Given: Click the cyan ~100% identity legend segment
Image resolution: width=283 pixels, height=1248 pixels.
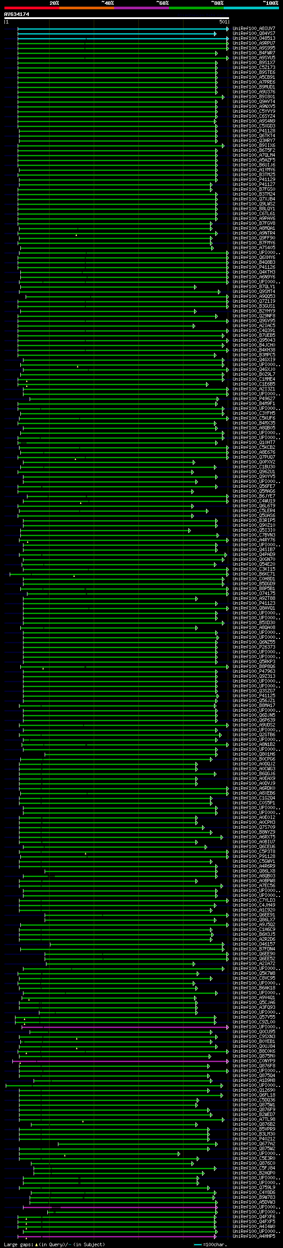Looking at the screenshot, I should coord(251,8).
